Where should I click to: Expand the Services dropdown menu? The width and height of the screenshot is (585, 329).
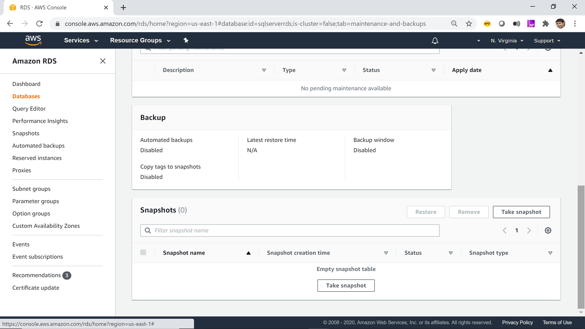[81, 40]
